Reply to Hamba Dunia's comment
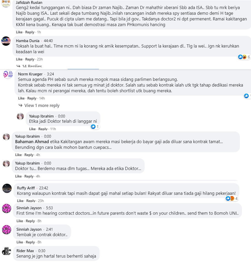Screen dimensions: 251x263 point(30,59)
